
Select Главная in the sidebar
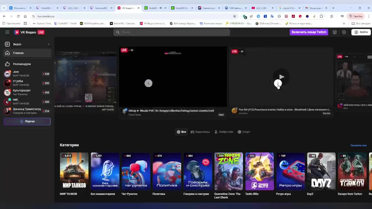coord(27,53)
